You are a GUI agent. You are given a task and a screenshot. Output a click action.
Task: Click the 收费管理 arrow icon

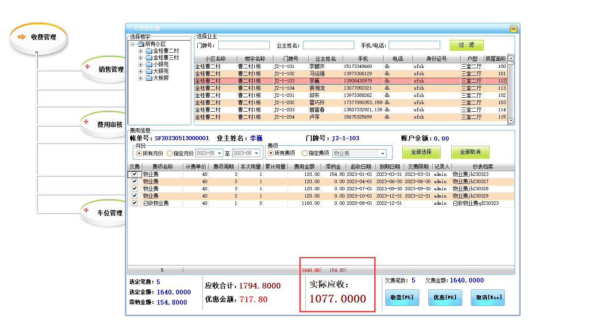point(22,37)
